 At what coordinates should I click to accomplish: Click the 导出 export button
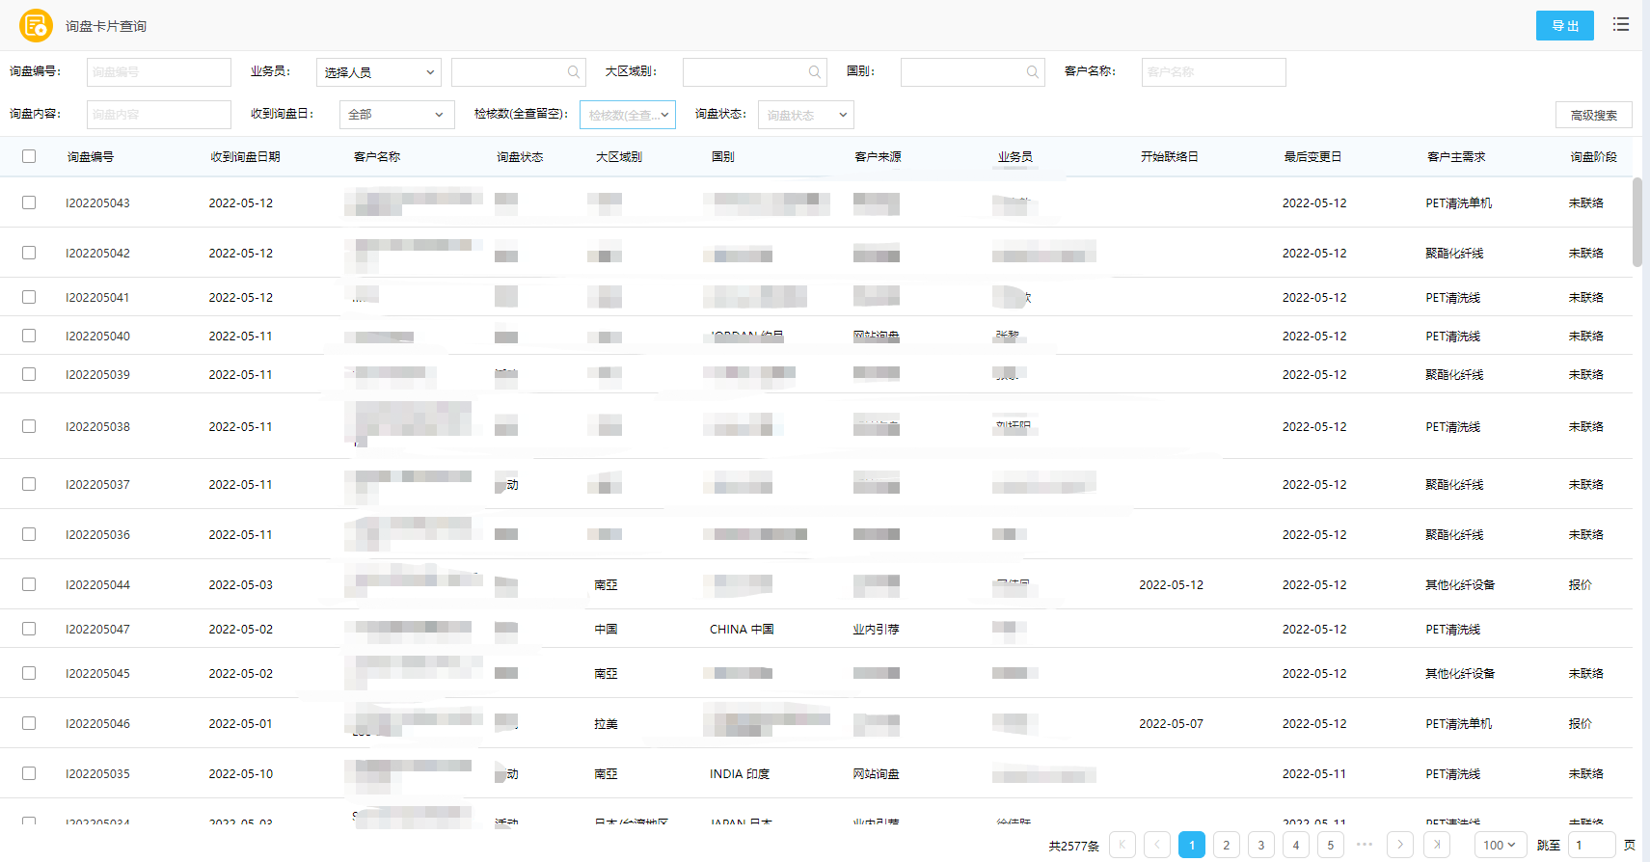click(1565, 26)
